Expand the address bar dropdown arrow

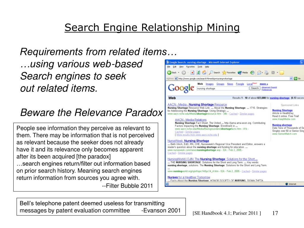[291, 78]
